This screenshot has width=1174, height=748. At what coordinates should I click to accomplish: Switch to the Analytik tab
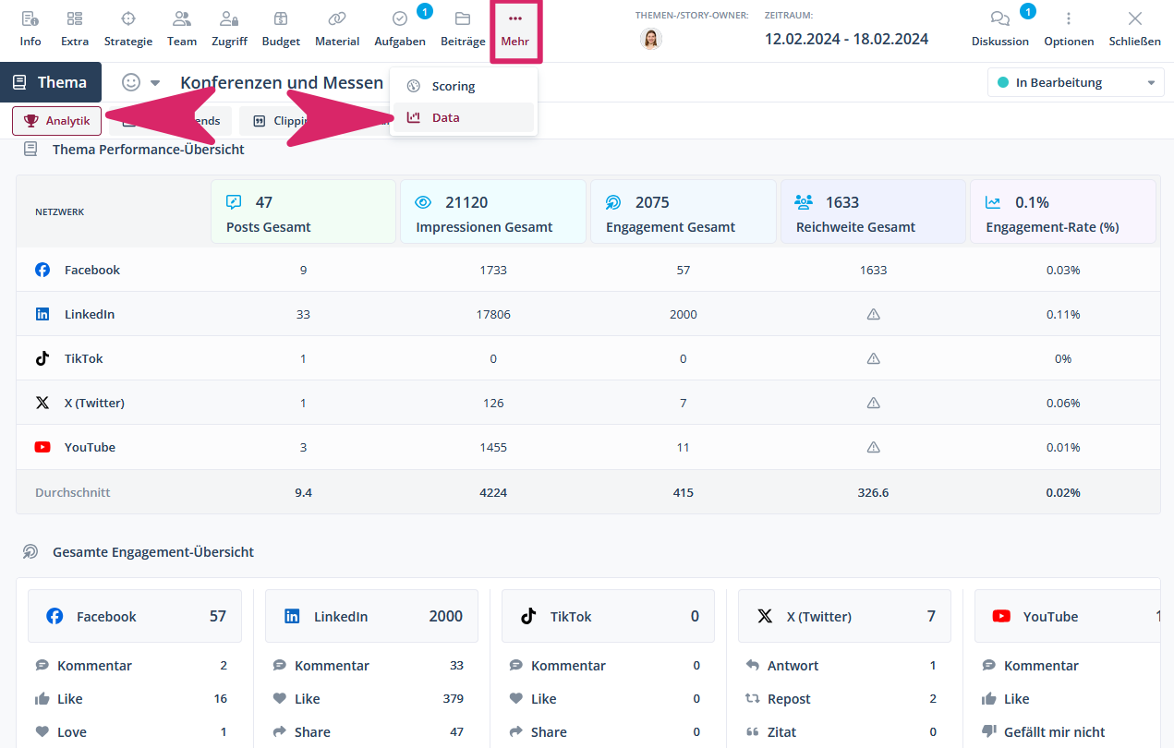[57, 121]
